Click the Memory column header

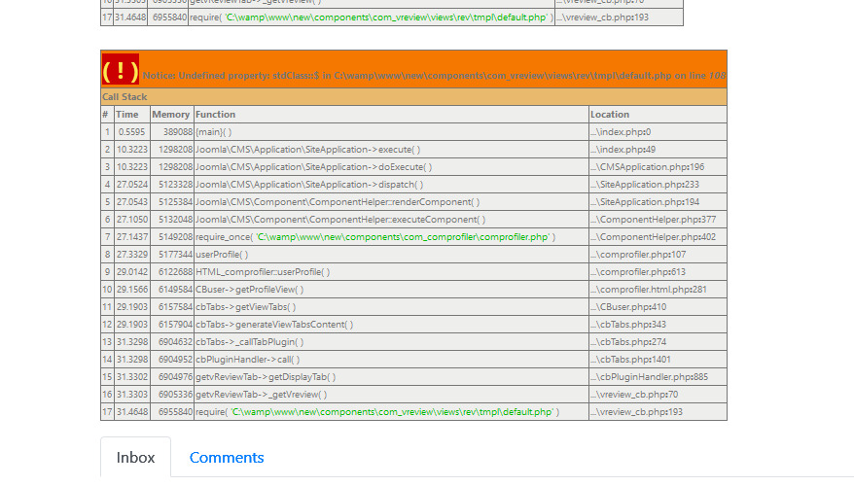click(171, 115)
